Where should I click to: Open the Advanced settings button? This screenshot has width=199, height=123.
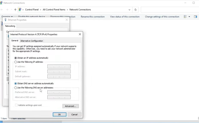click(71, 106)
